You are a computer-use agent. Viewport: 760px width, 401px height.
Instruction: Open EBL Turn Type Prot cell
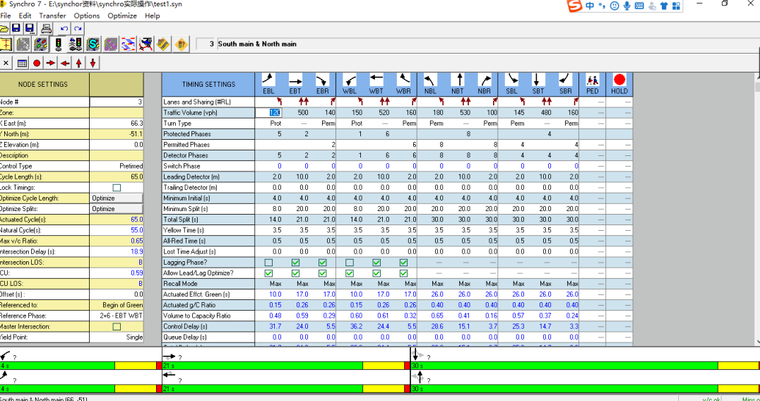pos(268,124)
